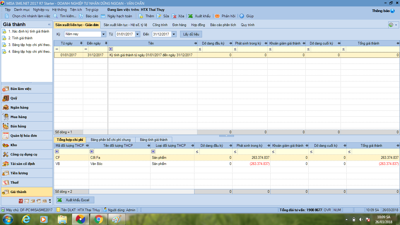Expand the more modules chevron in sidebar
This screenshot has width=400, height=225.
tap(50, 201)
